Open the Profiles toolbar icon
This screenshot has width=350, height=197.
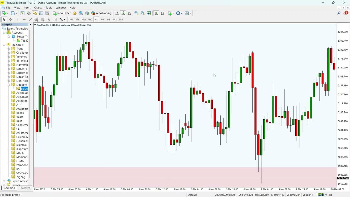13,13
